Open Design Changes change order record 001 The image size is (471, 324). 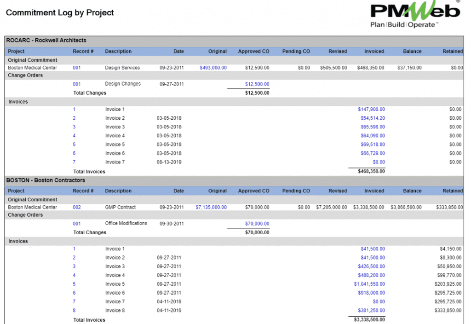tap(77, 84)
